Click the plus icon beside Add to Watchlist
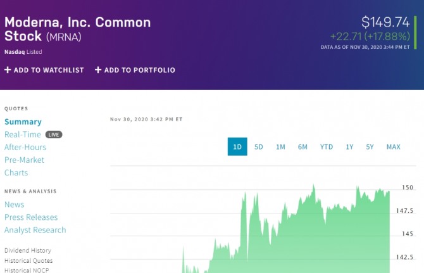Viewport: 424px width, 273px height. click(8, 70)
